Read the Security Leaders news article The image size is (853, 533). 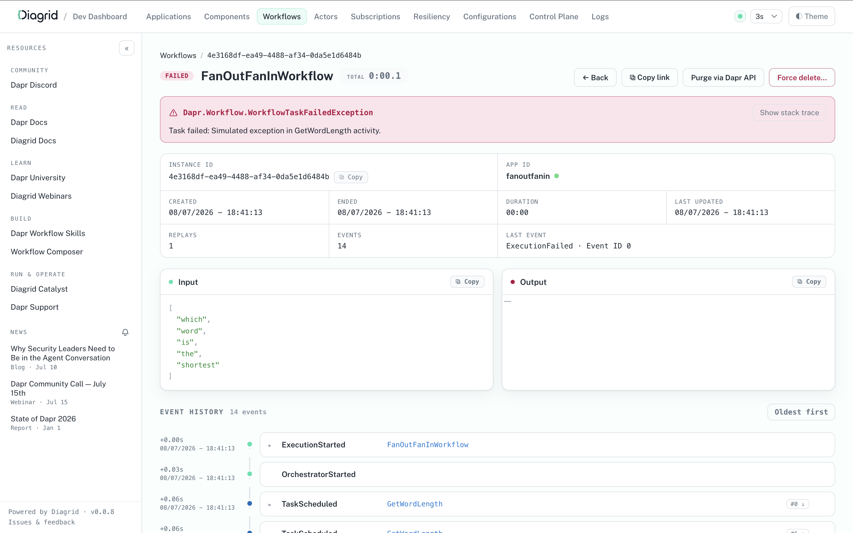coord(63,353)
